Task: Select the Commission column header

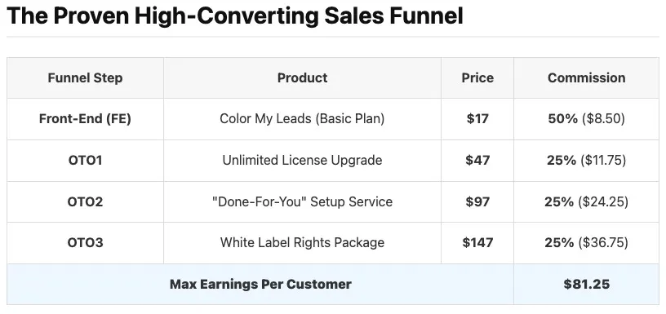Action: tap(587, 77)
